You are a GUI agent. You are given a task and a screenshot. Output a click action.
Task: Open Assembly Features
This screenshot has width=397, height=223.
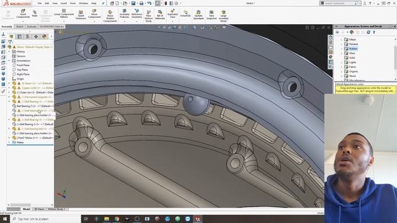(124, 14)
